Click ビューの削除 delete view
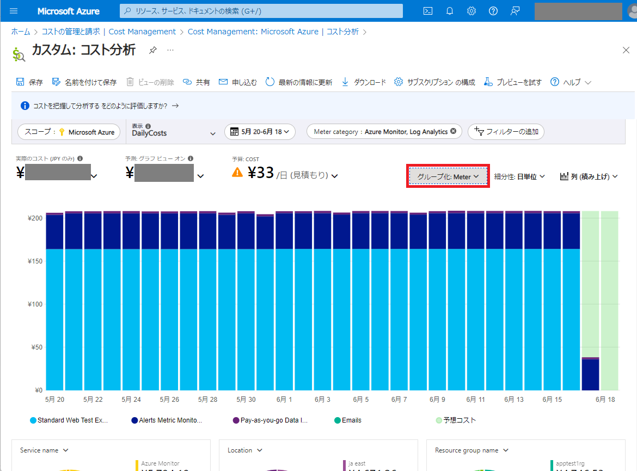Screen dimensions: 637x471 [150, 82]
